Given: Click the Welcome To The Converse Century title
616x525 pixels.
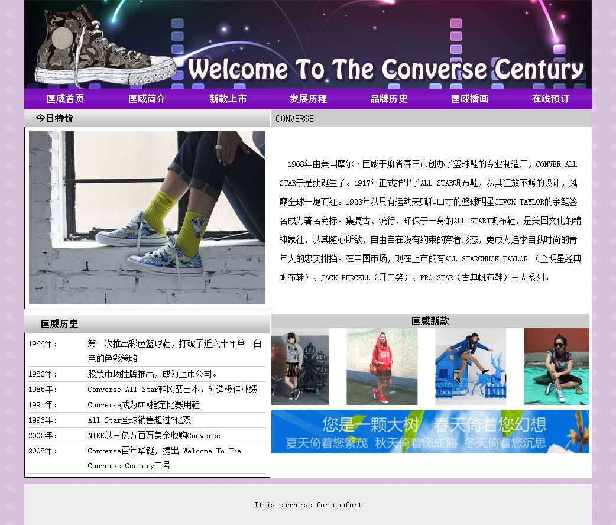Looking at the screenshot, I should tap(385, 69).
